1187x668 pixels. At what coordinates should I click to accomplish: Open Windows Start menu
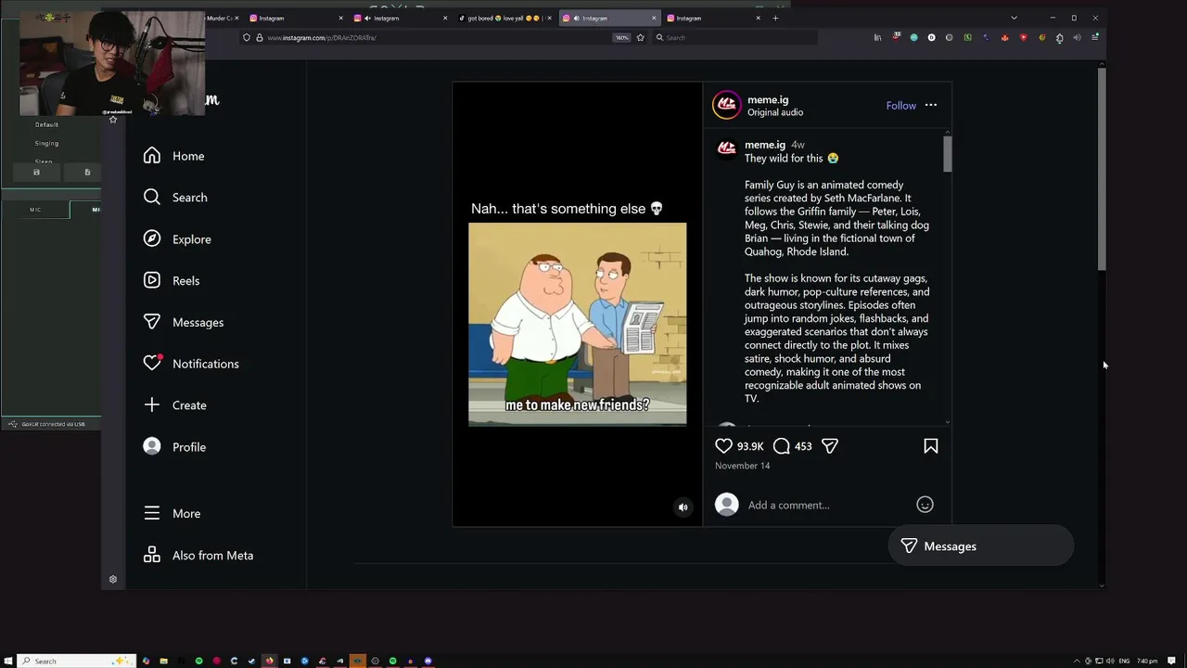tap(8, 661)
